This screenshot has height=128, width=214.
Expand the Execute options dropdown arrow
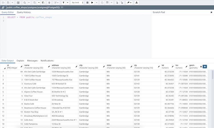point(96,3)
